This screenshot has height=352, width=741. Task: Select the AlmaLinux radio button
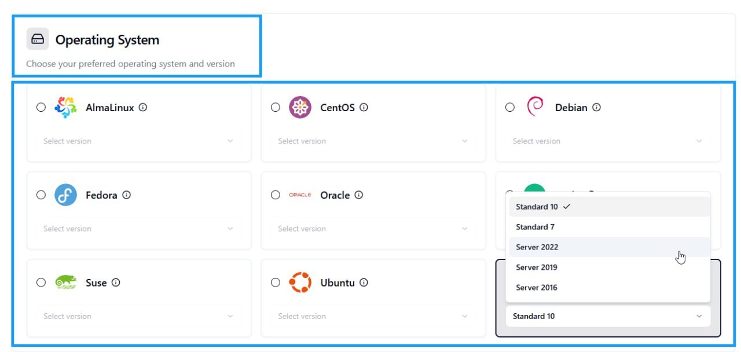(41, 107)
